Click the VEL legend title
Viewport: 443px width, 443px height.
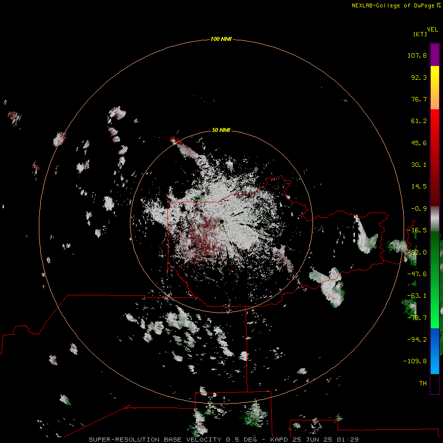(x=433, y=30)
